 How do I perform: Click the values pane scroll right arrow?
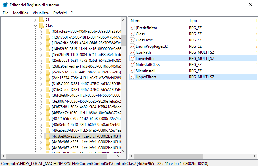[x=255, y=156]
